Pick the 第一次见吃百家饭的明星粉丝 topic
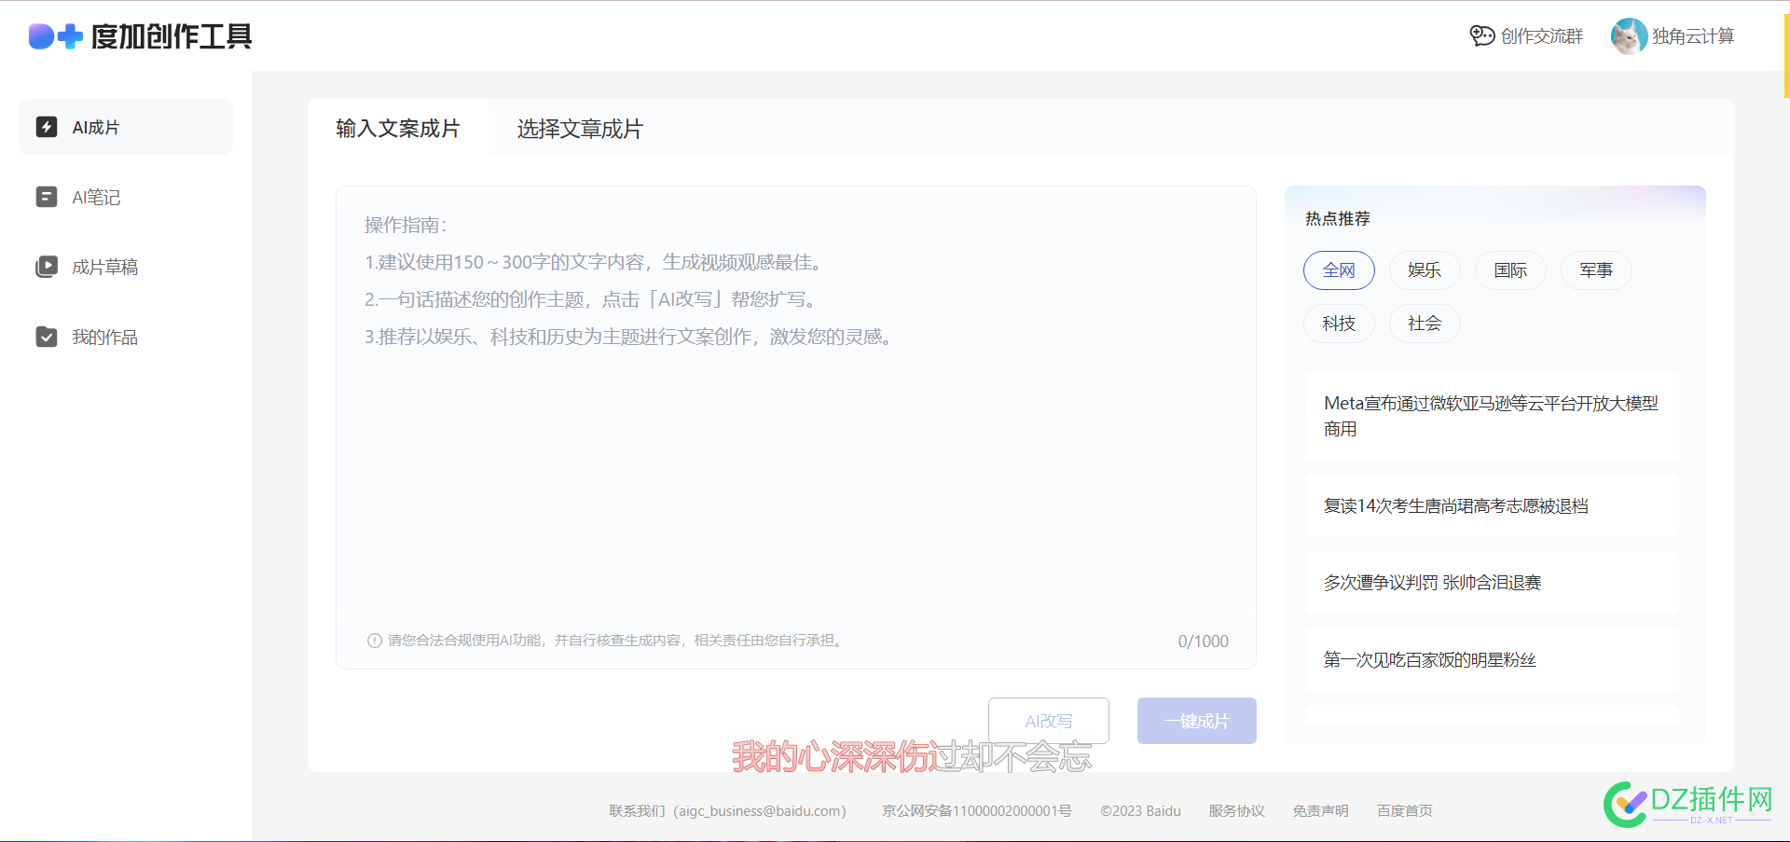The image size is (1790, 842). (x=1492, y=659)
